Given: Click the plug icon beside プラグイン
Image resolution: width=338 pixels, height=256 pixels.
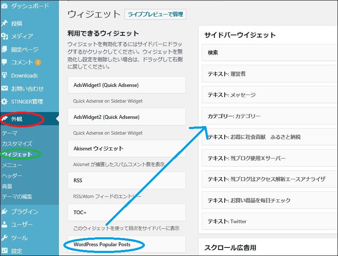Looking at the screenshot, I should tap(4, 212).
